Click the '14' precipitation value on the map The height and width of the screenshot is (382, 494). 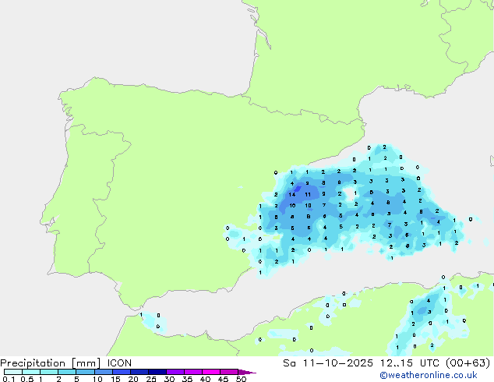pyautogui.click(x=292, y=194)
